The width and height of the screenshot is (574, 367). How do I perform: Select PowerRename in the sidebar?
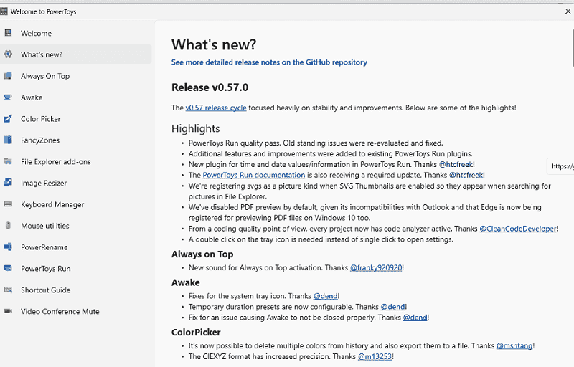[x=76, y=247]
